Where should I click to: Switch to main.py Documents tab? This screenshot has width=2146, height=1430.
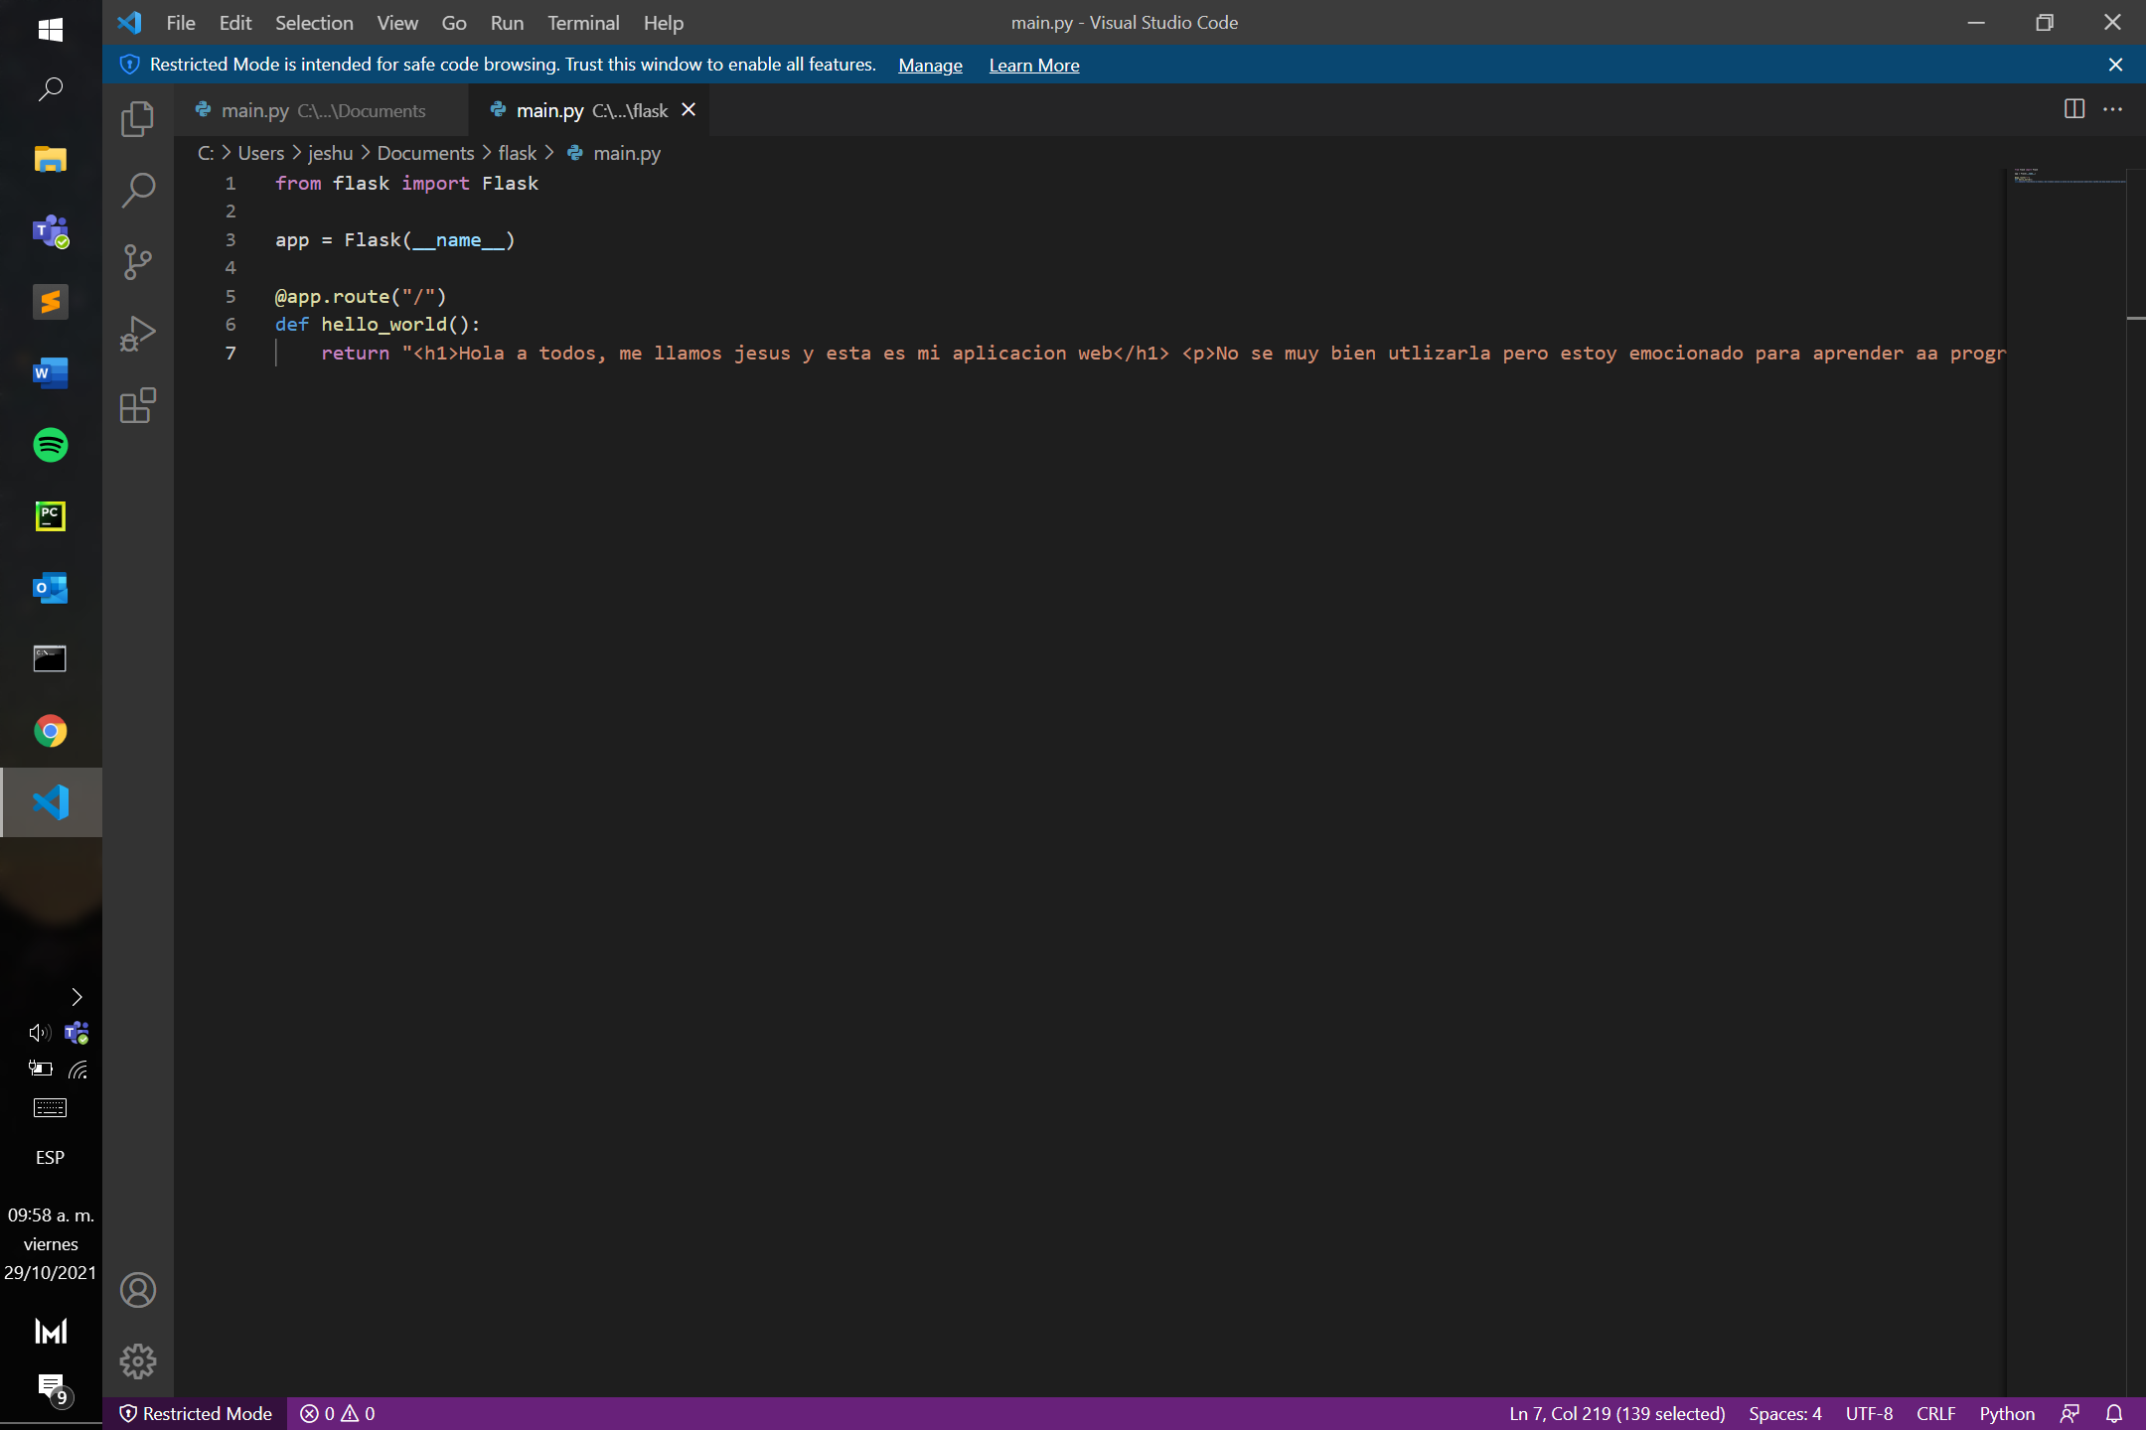pos(323,110)
